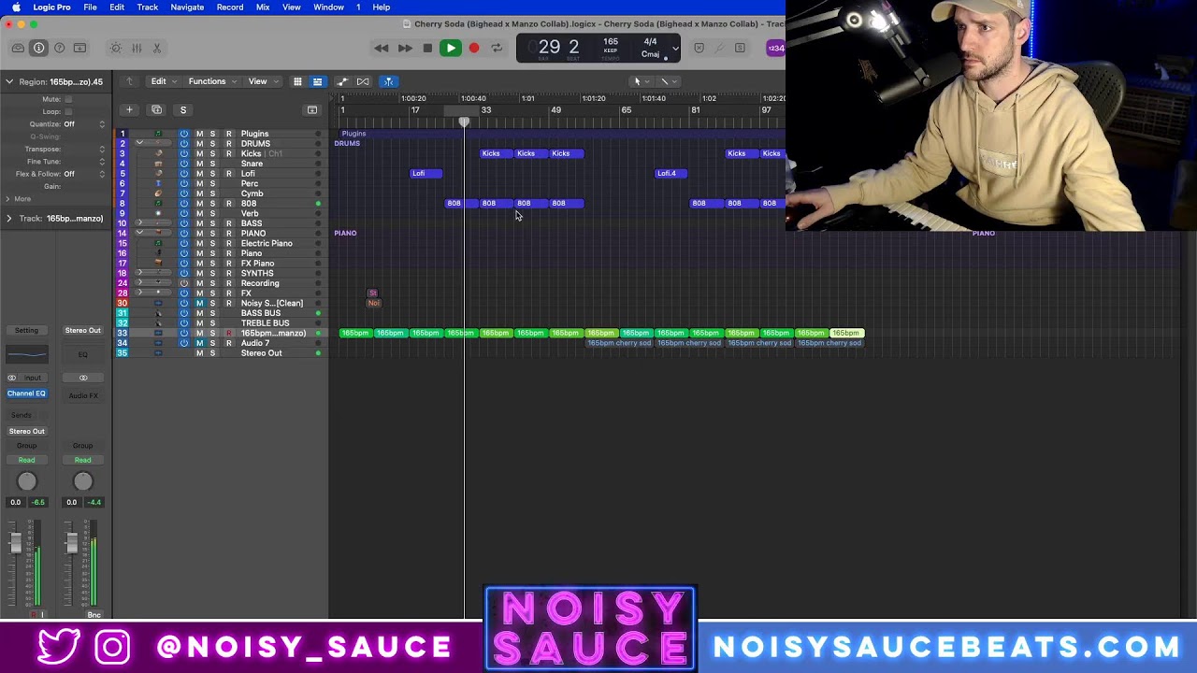
Task: Stop playback with the square button
Action: [x=427, y=48]
